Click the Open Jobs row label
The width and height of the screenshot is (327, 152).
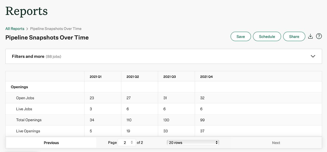click(x=25, y=98)
